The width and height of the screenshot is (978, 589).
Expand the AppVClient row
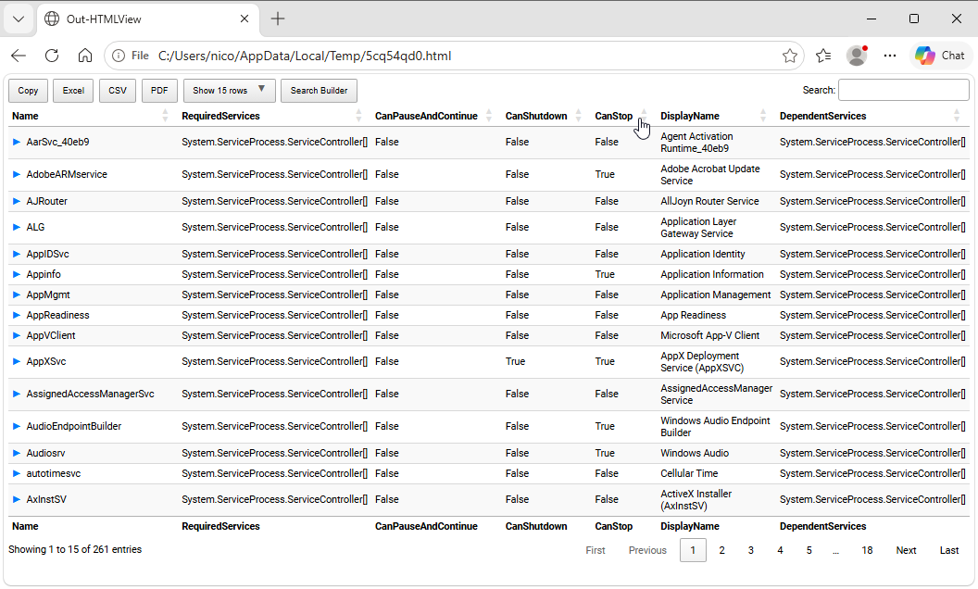click(17, 335)
